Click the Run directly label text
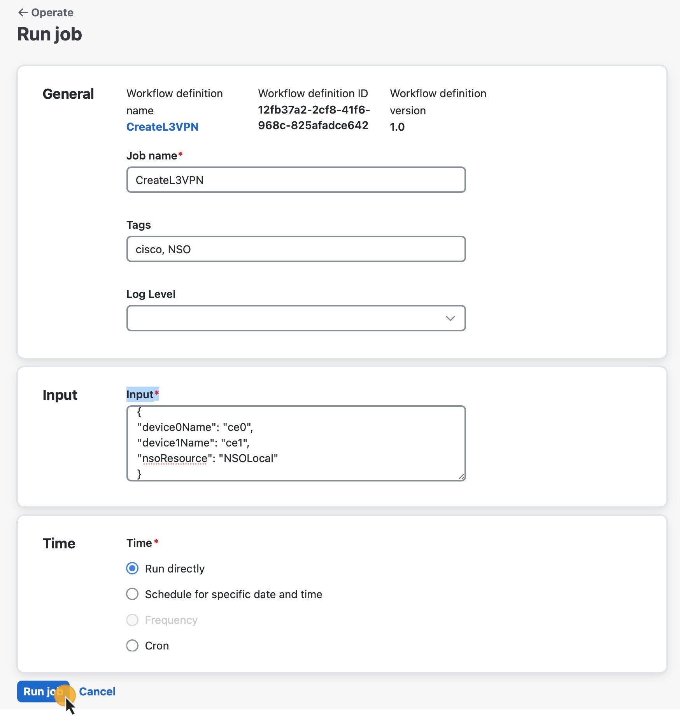The height and width of the screenshot is (716, 680). pos(175,569)
